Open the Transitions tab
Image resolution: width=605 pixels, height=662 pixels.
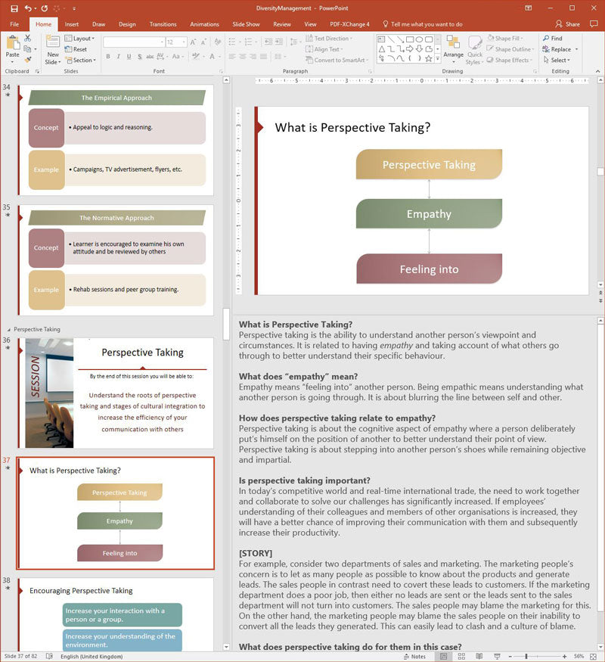point(163,24)
